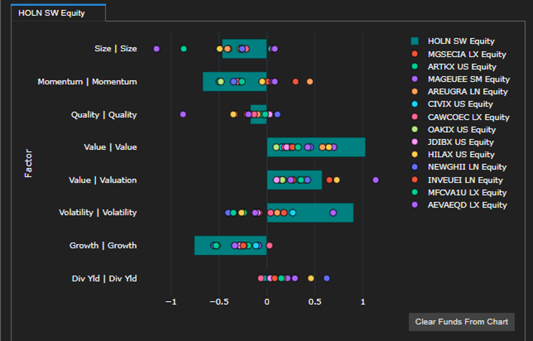533x341 pixels.
Task: Select the Growth | Growth teal bar
Action: click(231, 245)
